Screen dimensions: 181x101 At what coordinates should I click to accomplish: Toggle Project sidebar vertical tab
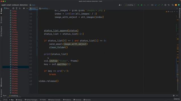[1, 11]
